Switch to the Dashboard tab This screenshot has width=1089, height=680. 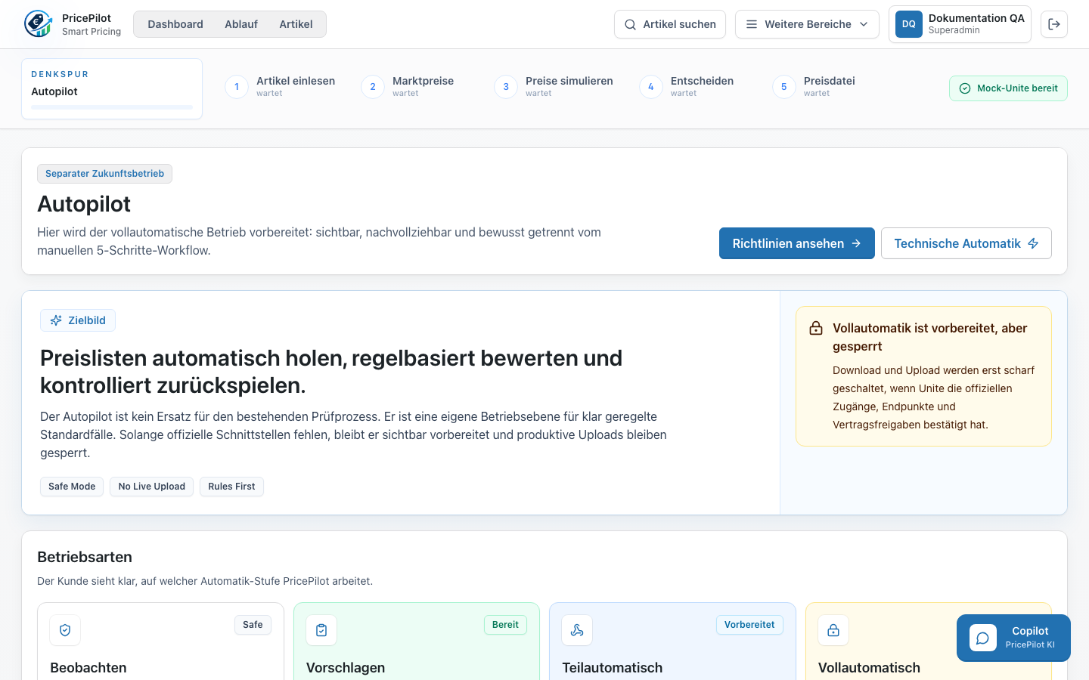175,24
